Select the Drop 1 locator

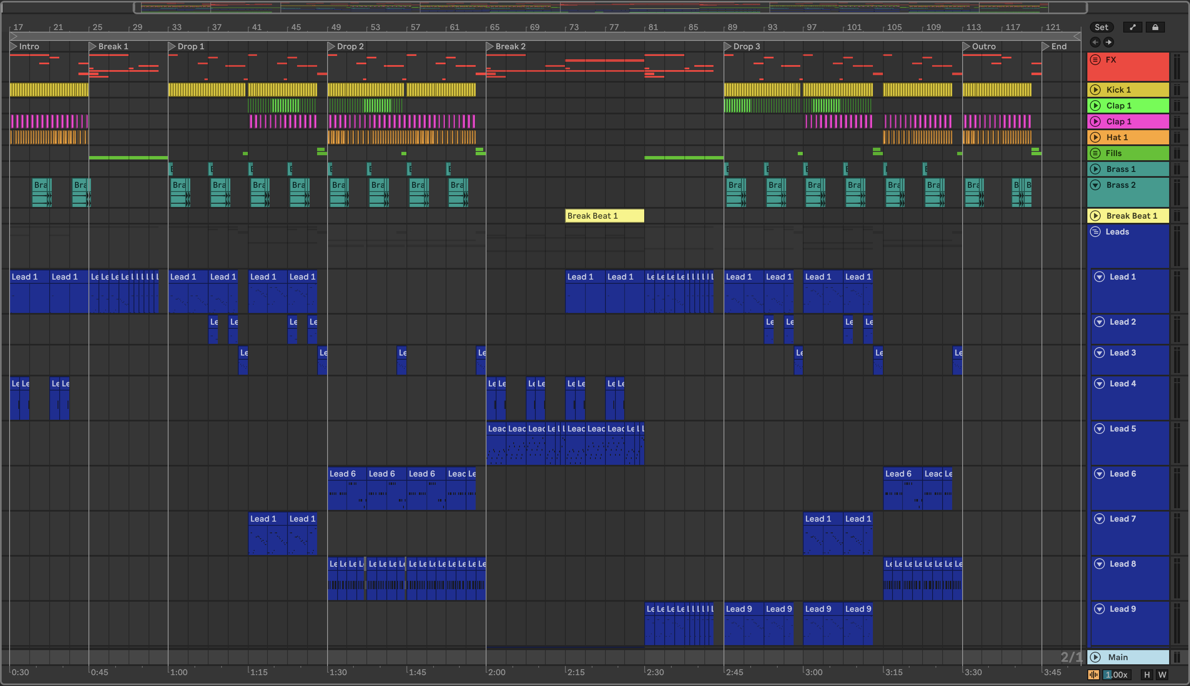[x=187, y=46]
